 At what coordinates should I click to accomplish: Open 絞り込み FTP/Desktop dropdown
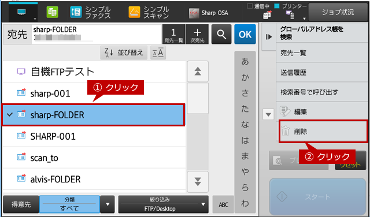(x=163, y=204)
